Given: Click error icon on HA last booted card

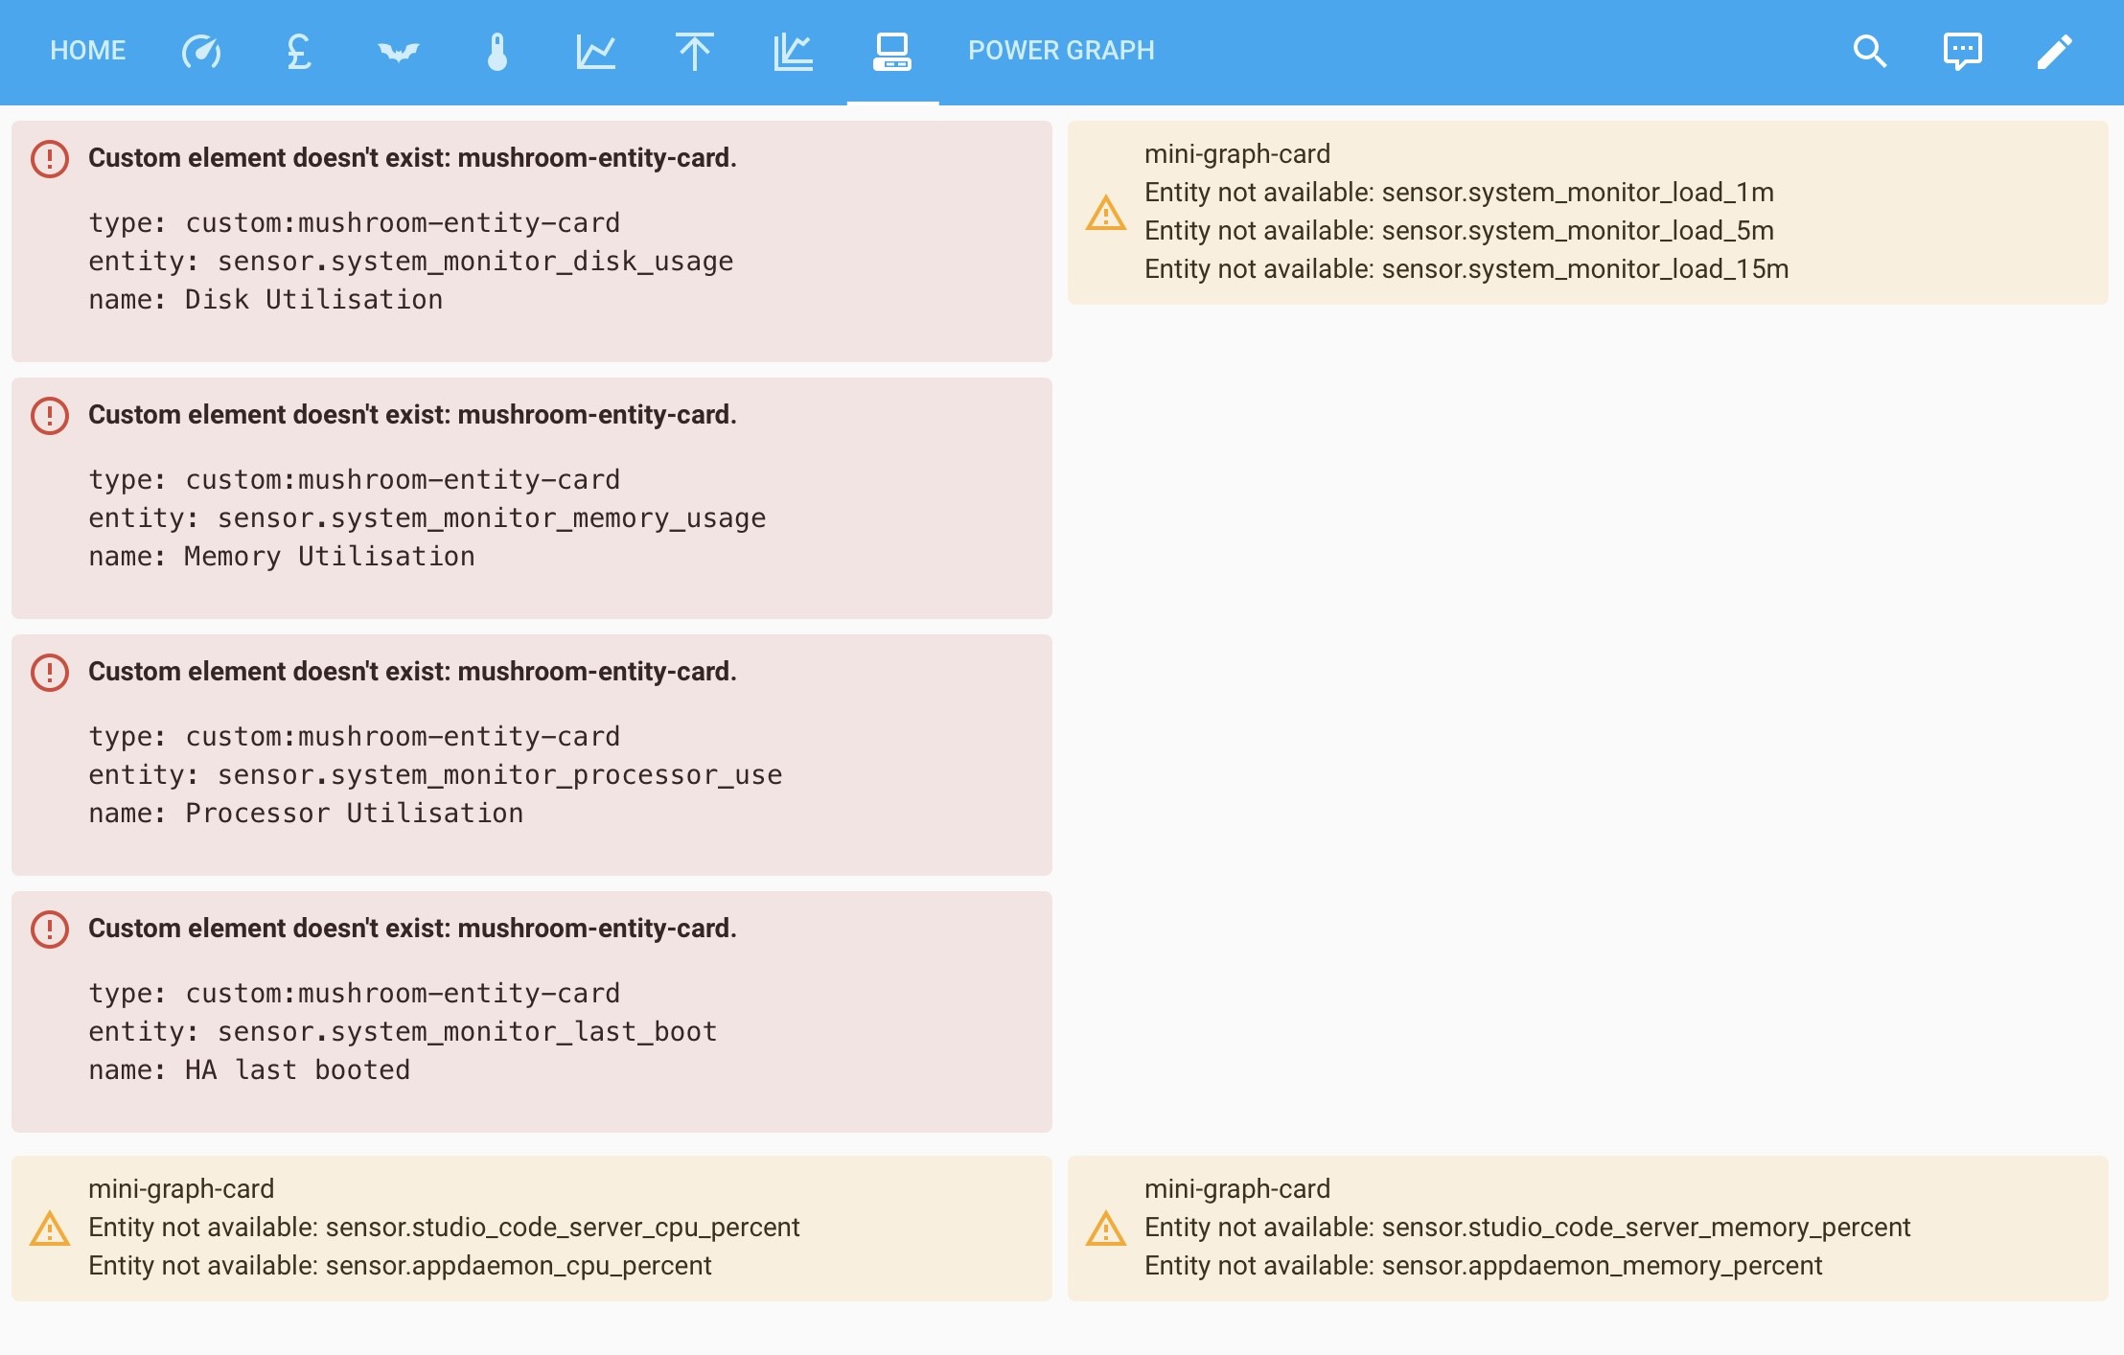Looking at the screenshot, I should click(50, 929).
